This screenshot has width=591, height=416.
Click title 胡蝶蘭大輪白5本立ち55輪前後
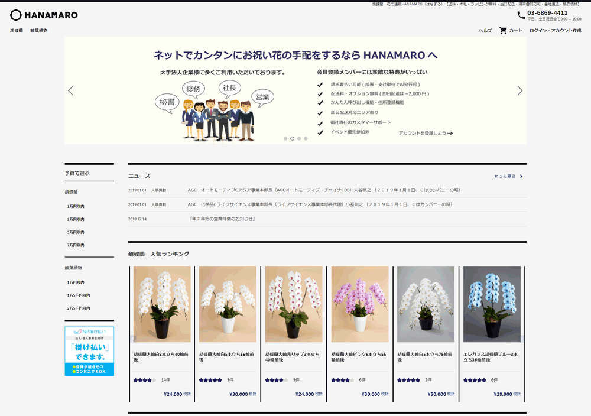click(226, 357)
